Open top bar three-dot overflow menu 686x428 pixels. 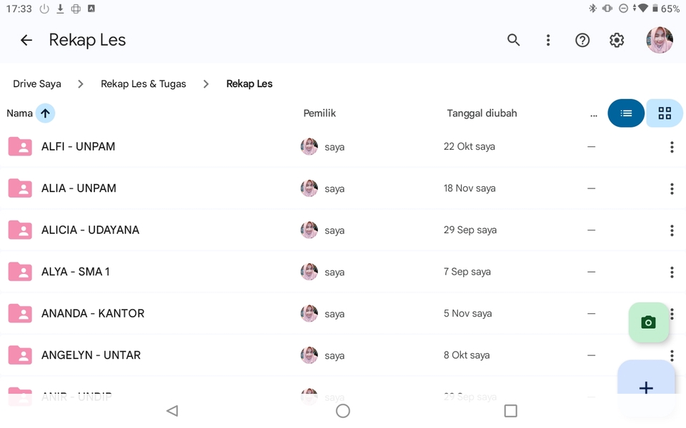[x=548, y=41]
